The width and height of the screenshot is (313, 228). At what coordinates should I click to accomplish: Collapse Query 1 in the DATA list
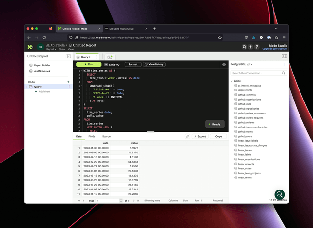(x=27, y=87)
